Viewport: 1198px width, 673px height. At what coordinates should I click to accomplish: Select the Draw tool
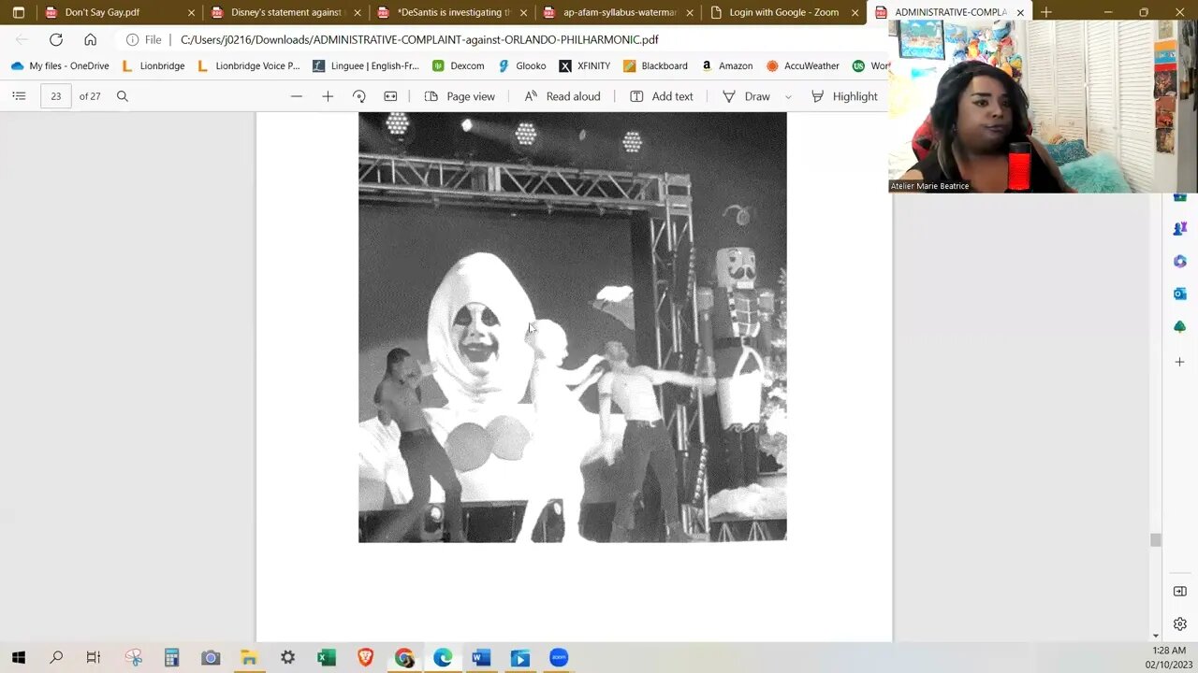coord(746,96)
